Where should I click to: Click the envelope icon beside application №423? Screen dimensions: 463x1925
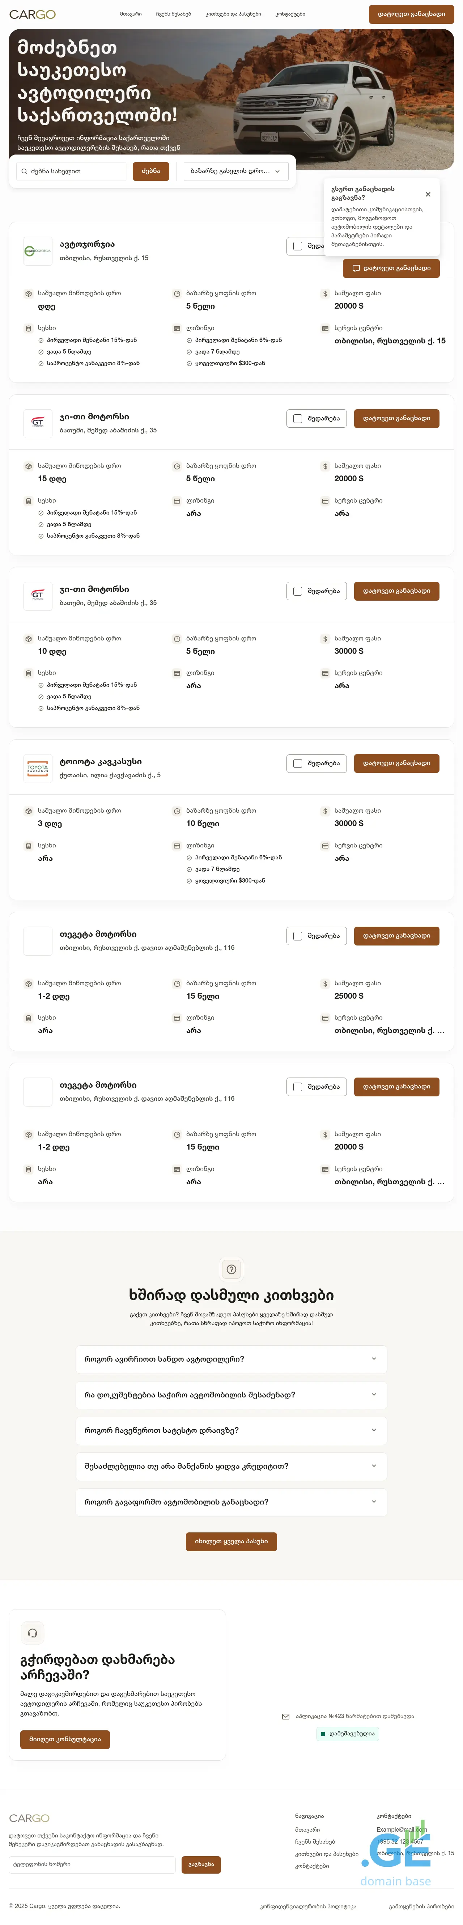(285, 1717)
